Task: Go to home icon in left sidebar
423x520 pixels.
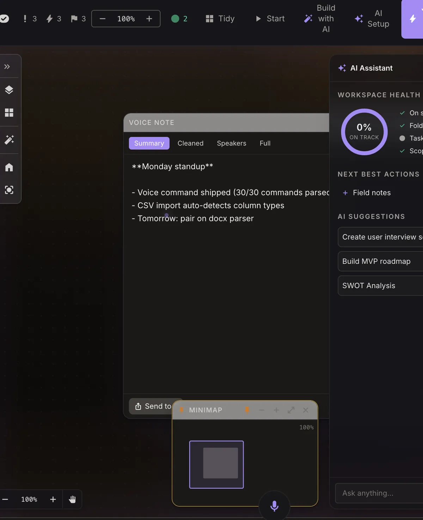Action: pyautogui.click(x=9, y=167)
